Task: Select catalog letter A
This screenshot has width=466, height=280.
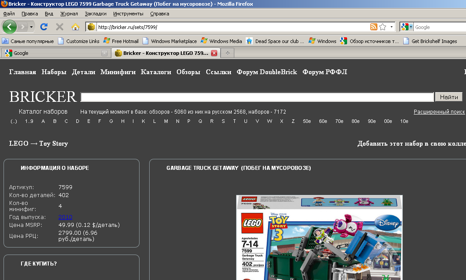Action: pos(43,121)
